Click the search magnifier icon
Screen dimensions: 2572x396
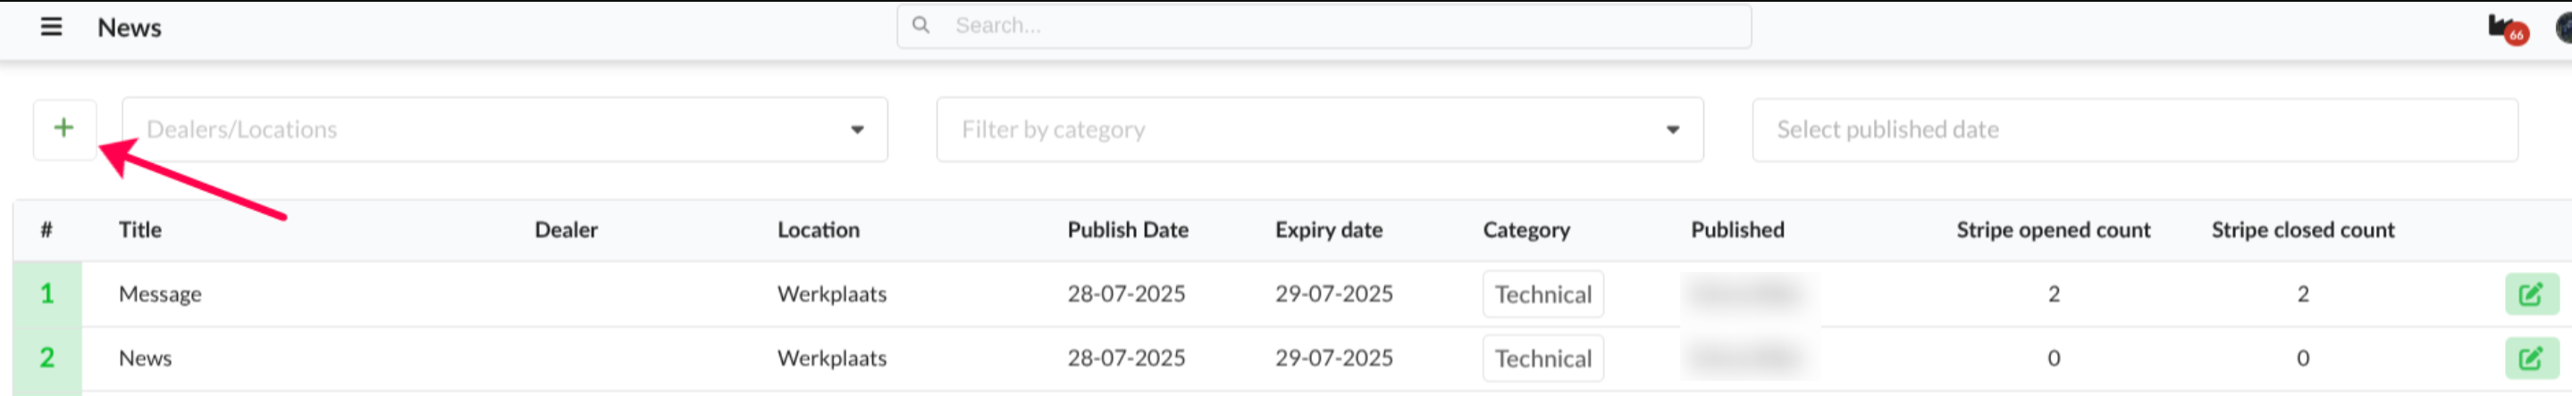coord(920,26)
